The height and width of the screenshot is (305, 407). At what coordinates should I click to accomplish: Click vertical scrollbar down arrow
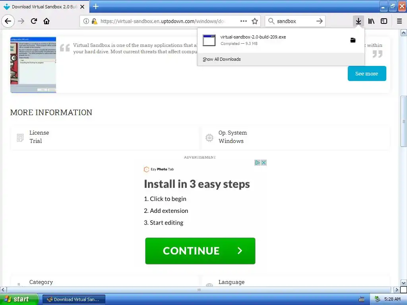pos(403,283)
